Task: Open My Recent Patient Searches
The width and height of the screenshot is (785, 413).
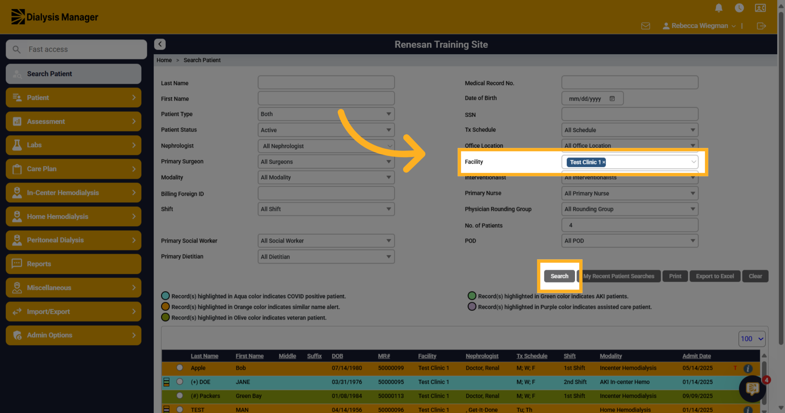Action: click(x=619, y=276)
